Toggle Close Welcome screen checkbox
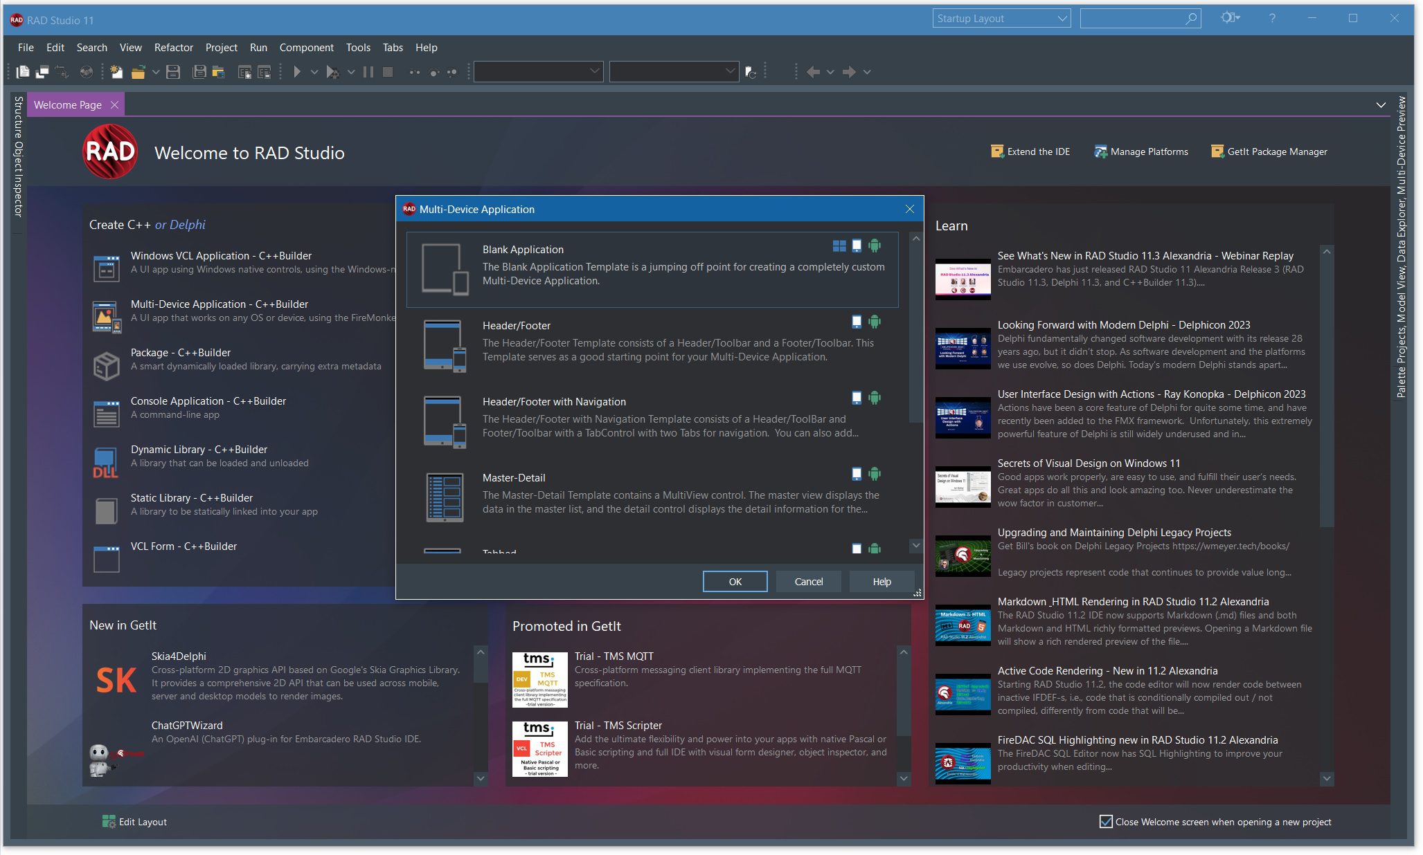1423x855 pixels. click(1106, 822)
